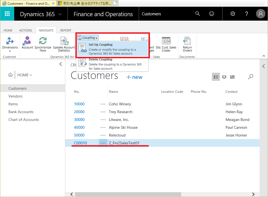Click the Location Code column header
The height and width of the screenshot is (197, 268).
tap(172, 92)
